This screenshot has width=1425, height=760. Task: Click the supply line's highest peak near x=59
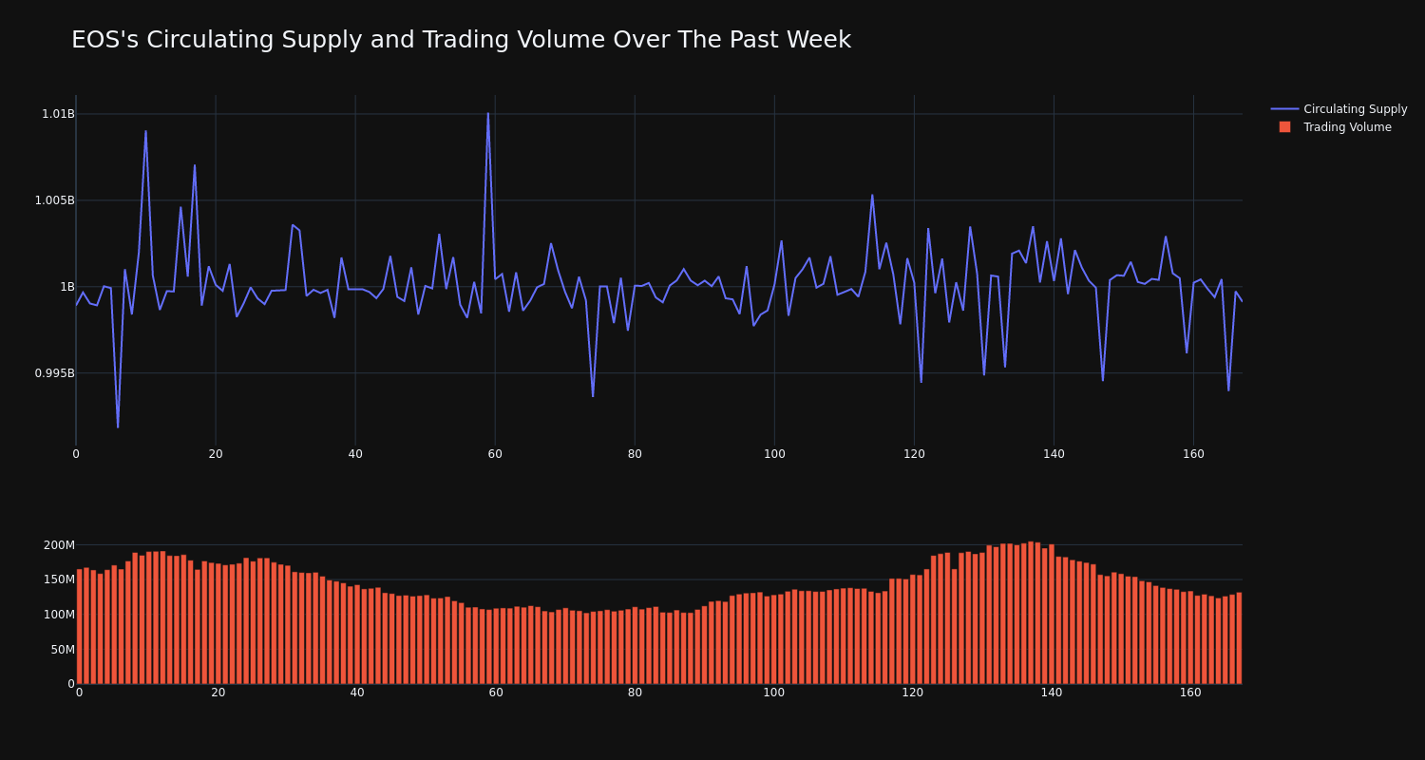[488, 114]
